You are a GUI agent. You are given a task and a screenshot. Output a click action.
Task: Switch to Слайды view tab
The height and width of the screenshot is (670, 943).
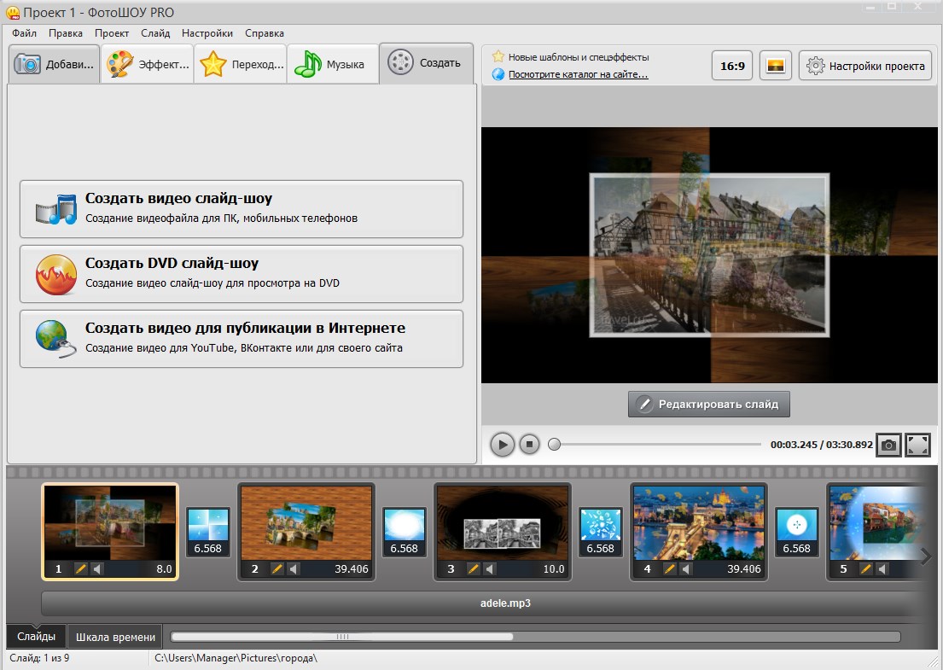pyautogui.click(x=36, y=637)
